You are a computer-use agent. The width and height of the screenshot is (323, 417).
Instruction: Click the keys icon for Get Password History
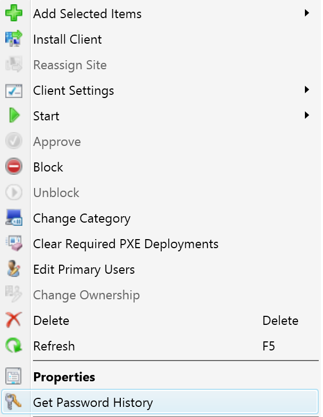(x=13, y=402)
